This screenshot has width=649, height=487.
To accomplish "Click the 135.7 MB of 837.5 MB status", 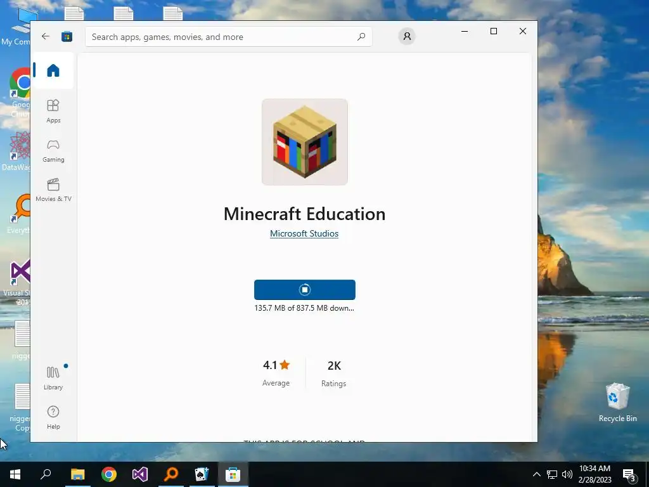I will coord(304,308).
